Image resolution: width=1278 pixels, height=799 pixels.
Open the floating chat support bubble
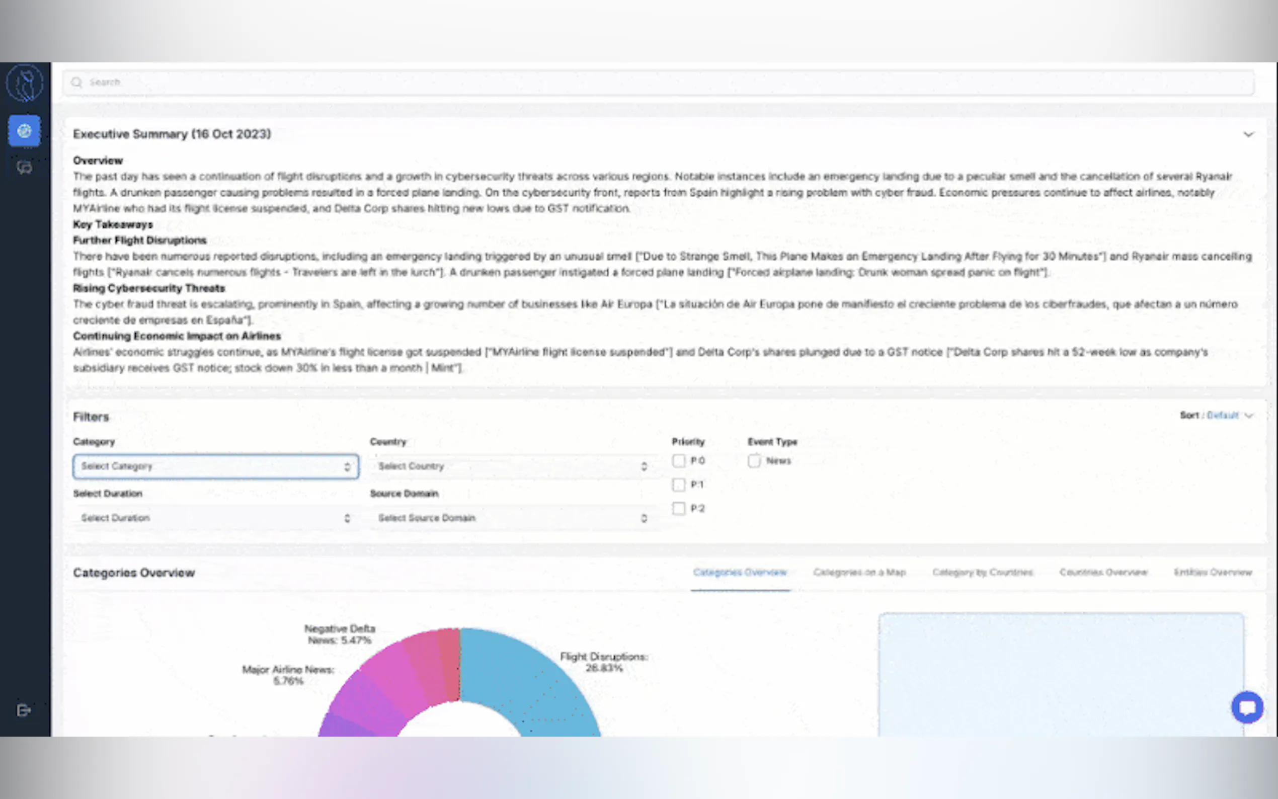pos(1247,707)
